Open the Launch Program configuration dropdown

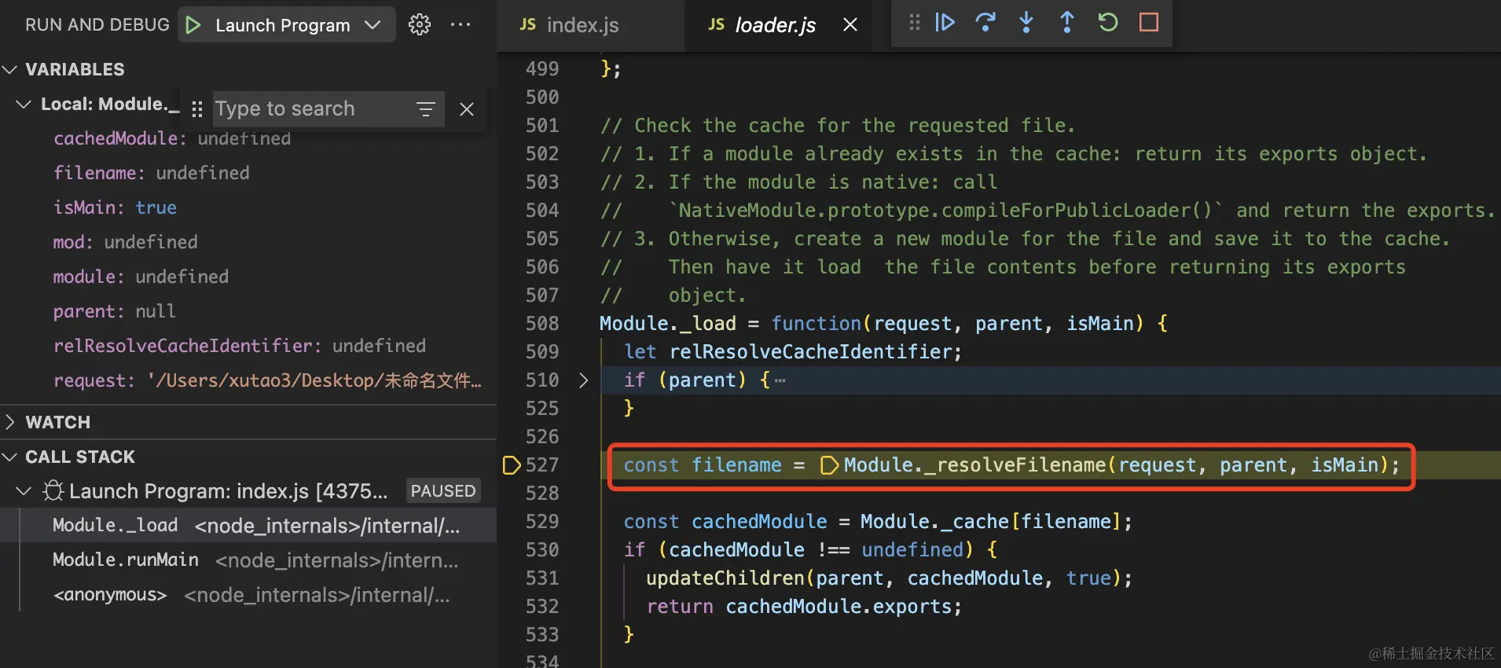372,25
